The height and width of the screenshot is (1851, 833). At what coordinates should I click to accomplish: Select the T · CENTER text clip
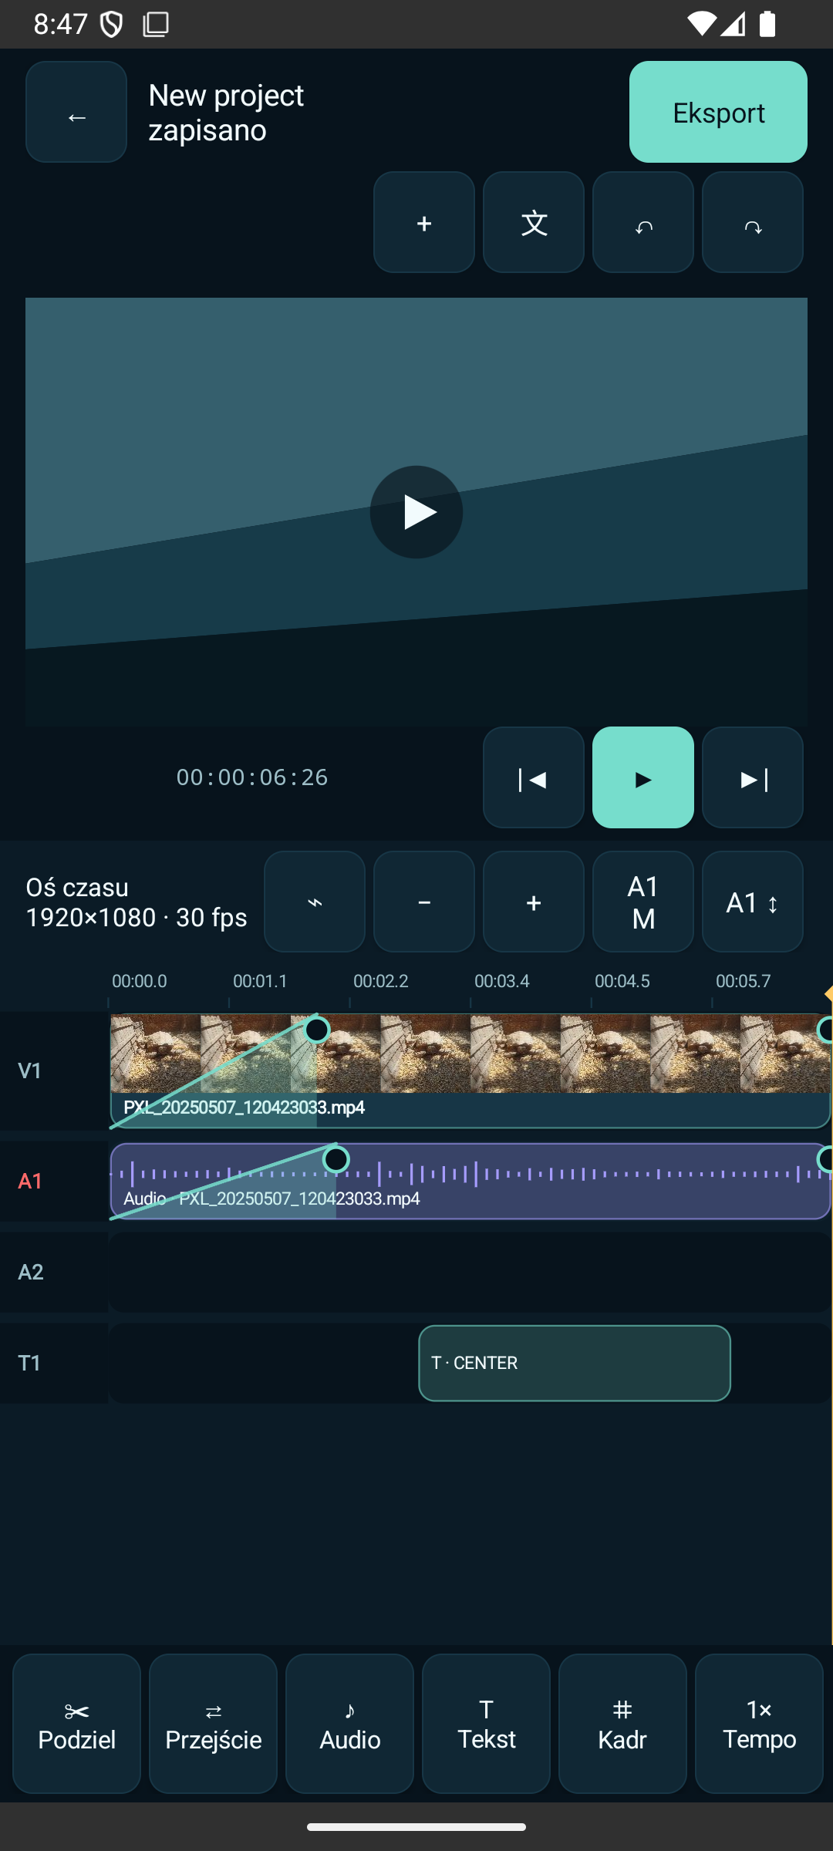(575, 1363)
